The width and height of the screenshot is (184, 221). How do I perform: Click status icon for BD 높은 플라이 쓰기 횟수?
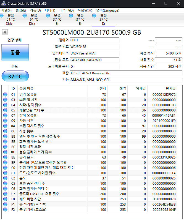tap(5, 152)
